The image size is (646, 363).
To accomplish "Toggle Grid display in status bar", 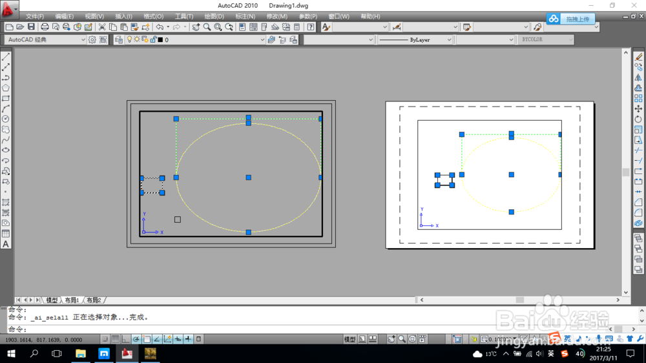I will [116, 339].
